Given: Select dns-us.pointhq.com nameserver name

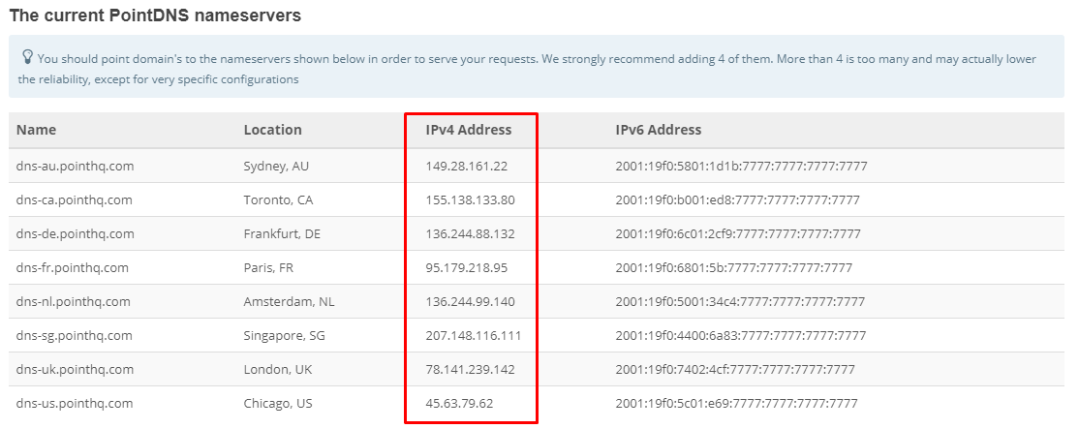Looking at the screenshot, I should pos(75,403).
